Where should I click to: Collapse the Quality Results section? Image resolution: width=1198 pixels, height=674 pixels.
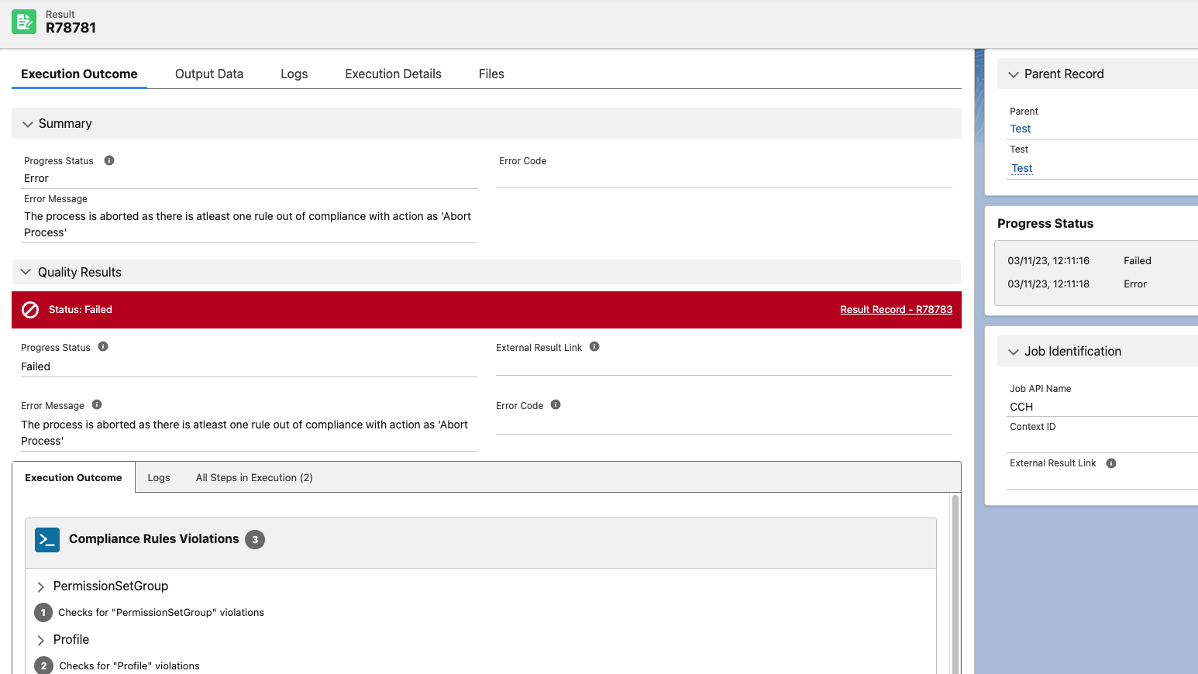pyautogui.click(x=26, y=272)
